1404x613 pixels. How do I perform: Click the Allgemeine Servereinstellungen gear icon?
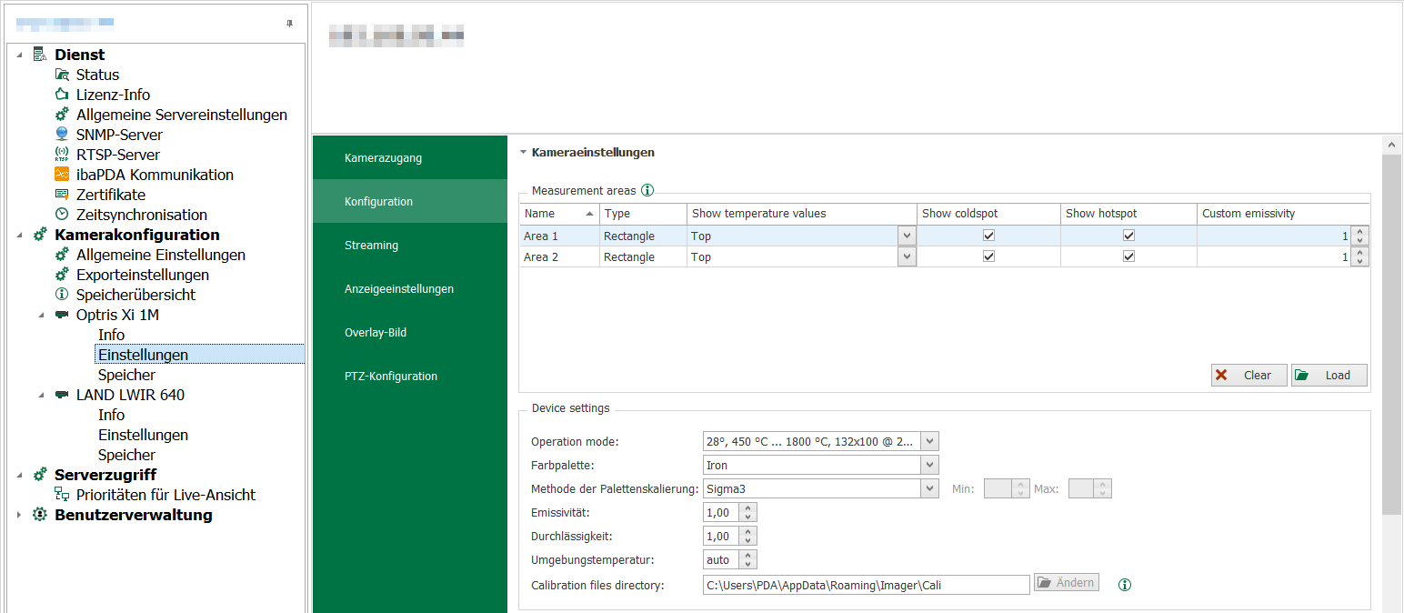pyautogui.click(x=62, y=115)
